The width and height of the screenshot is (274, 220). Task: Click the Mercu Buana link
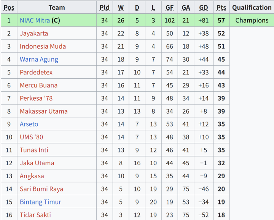point(38,85)
